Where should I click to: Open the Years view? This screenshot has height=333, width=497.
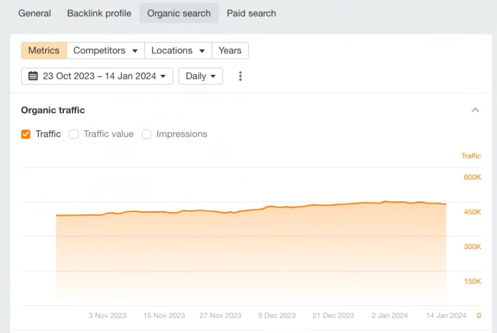click(230, 51)
